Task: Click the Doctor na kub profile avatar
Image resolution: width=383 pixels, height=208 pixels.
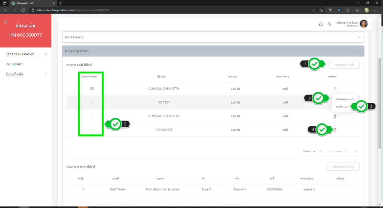Action: pyautogui.click(x=364, y=24)
